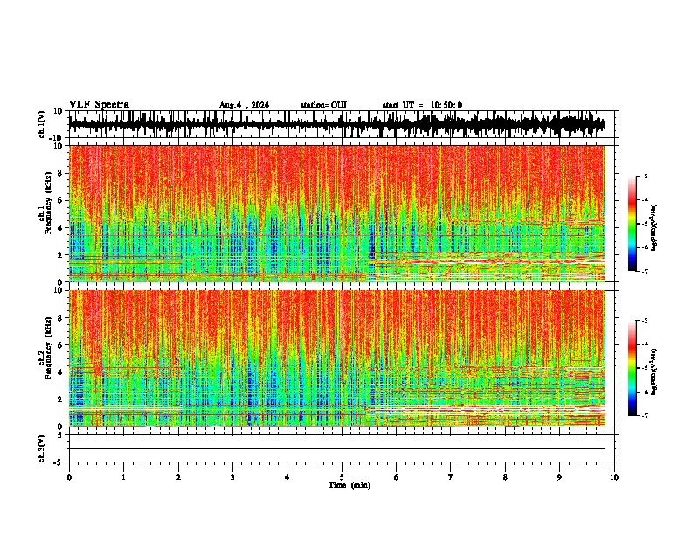692x535 pixels.
Task: Click the ch.2 spectrogram panel
Action: 336,358
